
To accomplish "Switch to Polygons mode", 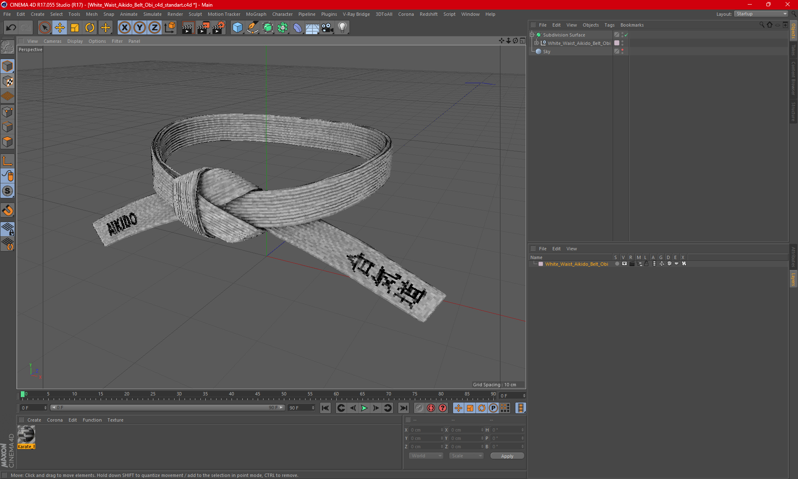I will [7, 142].
